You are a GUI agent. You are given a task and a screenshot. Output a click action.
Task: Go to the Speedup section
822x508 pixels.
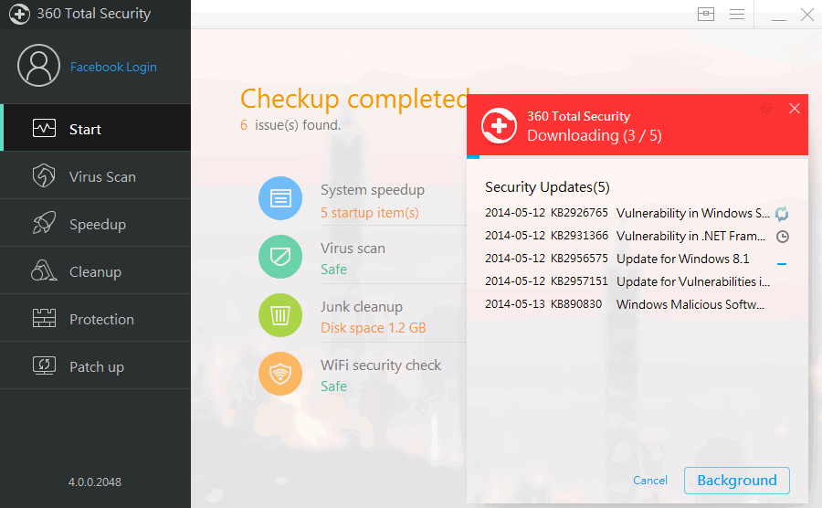click(x=95, y=223)
